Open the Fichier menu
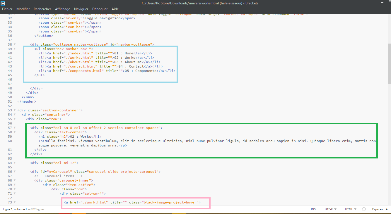The image size is (391, 214). pyautogui.click(x=7, y=9)
